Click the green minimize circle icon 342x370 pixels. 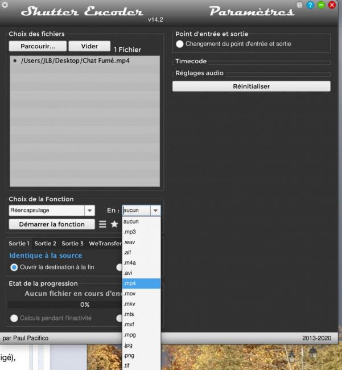322,5
